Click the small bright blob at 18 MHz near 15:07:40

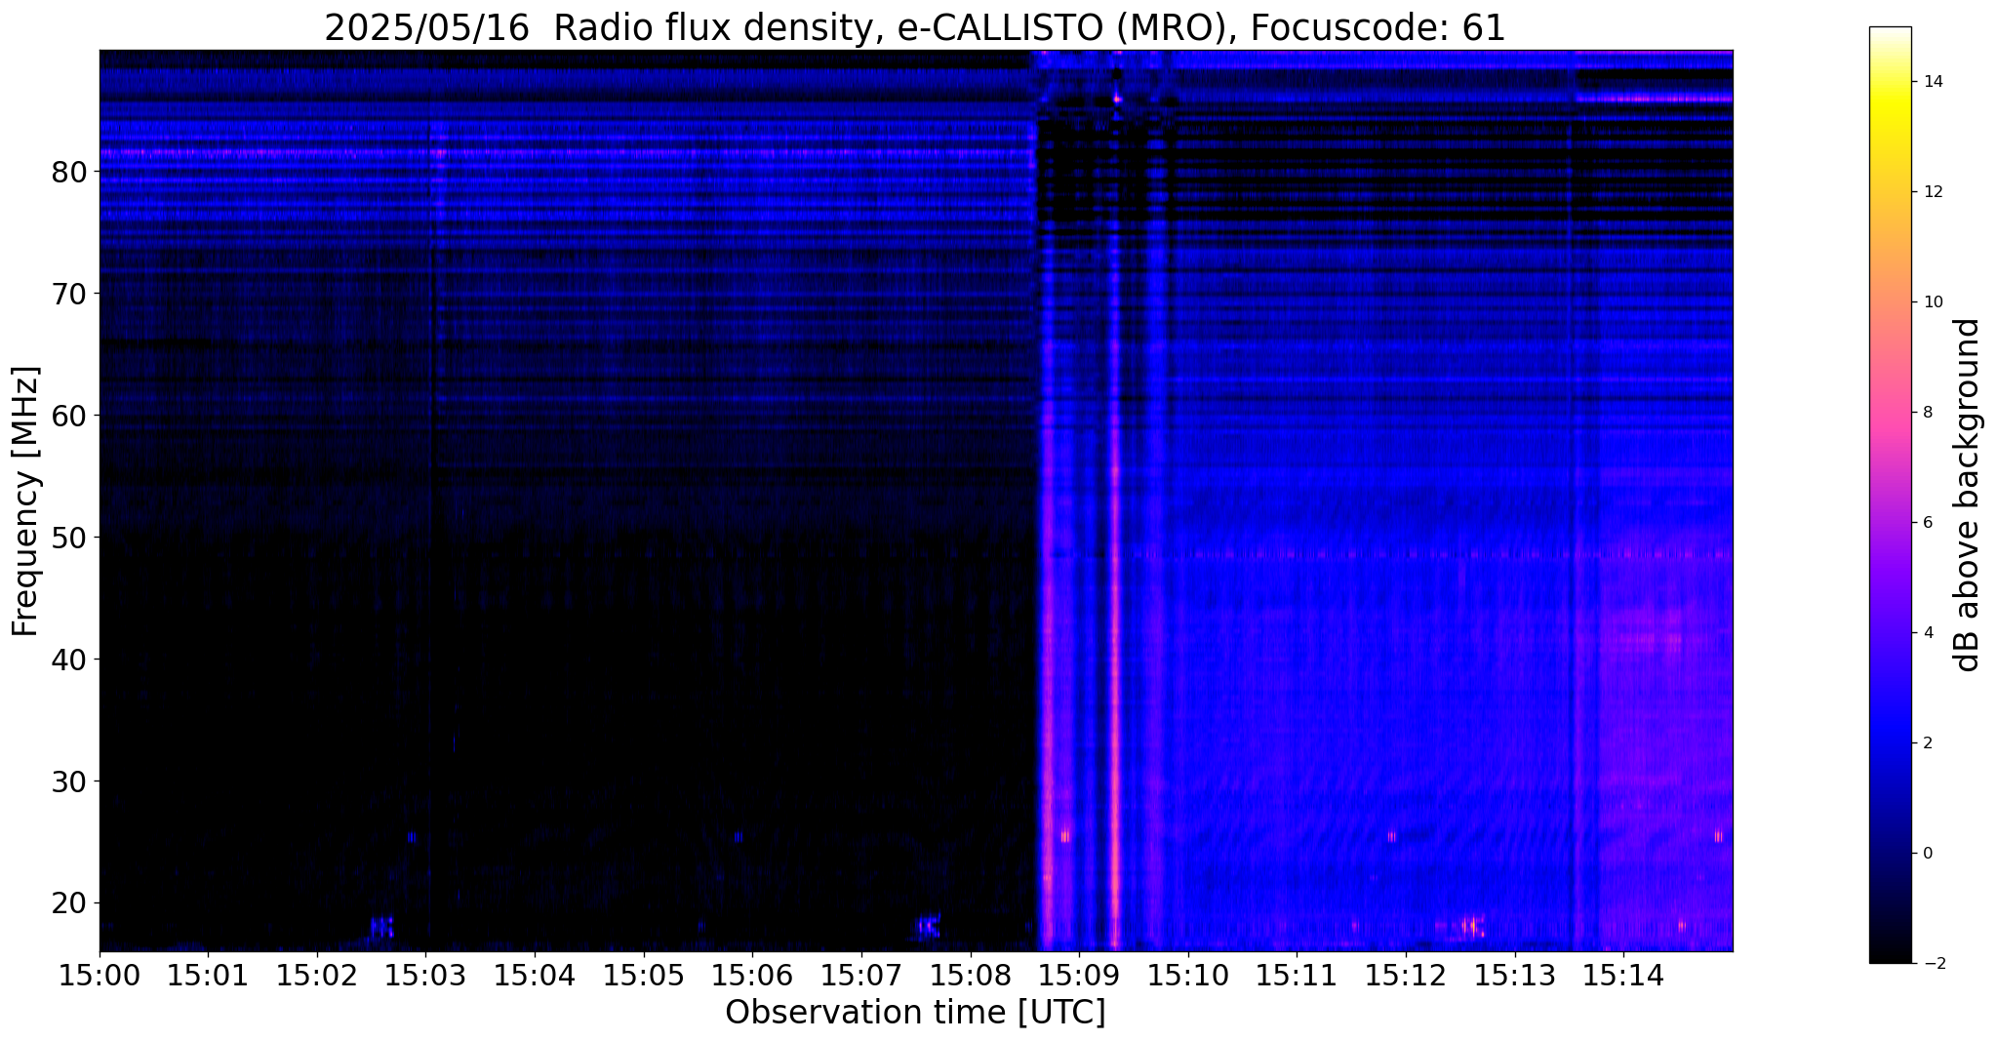coord(929,925)
